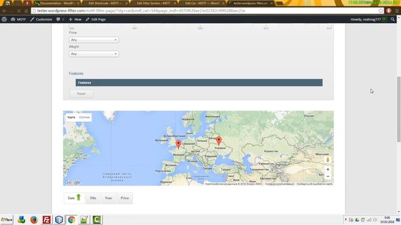
Task: Open the Windows Start (Пуск) button
Action: (7, 219)
